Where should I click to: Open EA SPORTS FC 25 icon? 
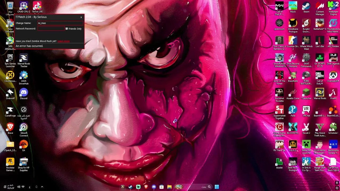[x=320, y=60]
